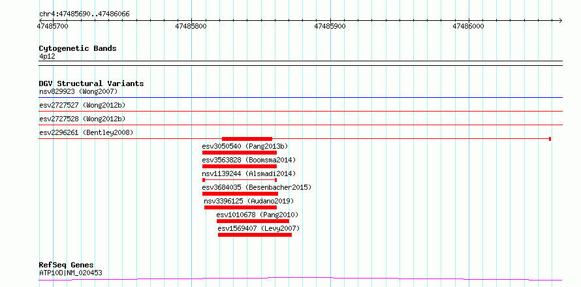Screen dimensions: 581x287
Task: Open variant esv3684035 (Besenbacher2015) label
Action: click(x=257, y=187)
